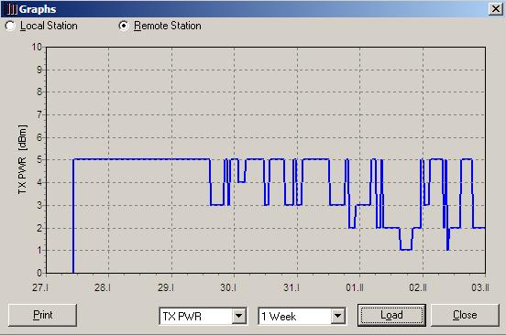Select the Local Station radio button
This screenshot has height=335, width=506.
[x=10, y=26]
